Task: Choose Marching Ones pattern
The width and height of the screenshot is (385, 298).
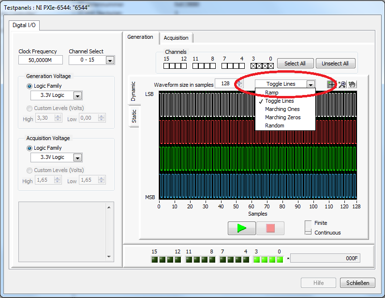Action: click(285, 109)
